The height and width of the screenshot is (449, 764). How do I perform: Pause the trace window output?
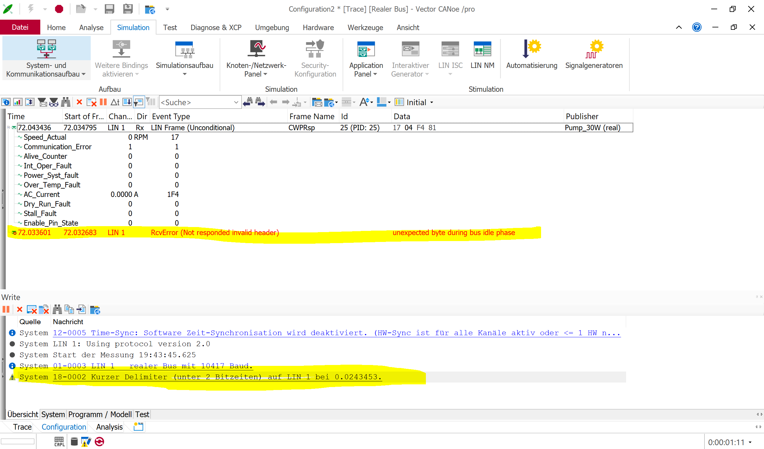pos(103,102)
